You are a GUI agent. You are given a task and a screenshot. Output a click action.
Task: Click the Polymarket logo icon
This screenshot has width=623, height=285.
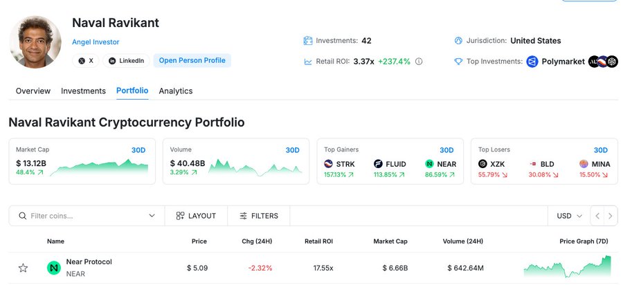coord(532,62)
